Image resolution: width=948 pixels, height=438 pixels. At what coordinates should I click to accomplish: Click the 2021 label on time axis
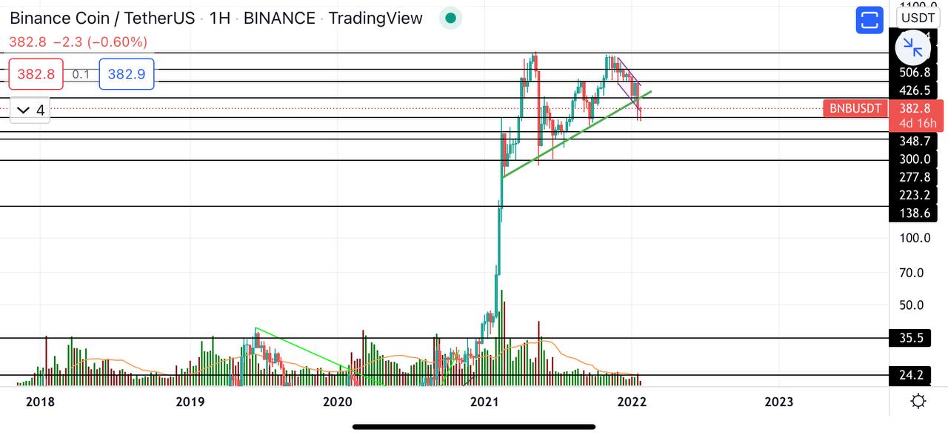click(484, 402)
